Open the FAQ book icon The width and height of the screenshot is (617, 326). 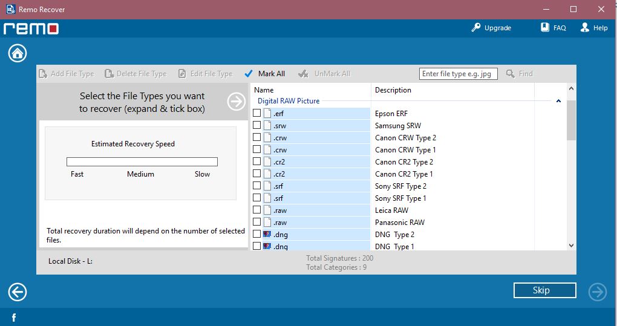pos(545,28)
